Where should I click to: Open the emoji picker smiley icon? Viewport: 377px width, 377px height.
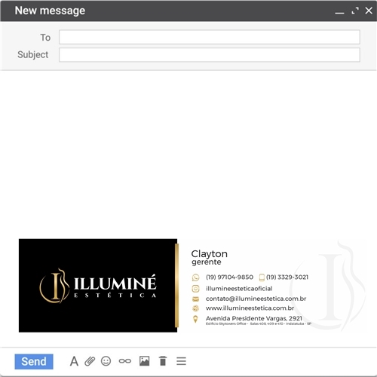coord(106,361)
